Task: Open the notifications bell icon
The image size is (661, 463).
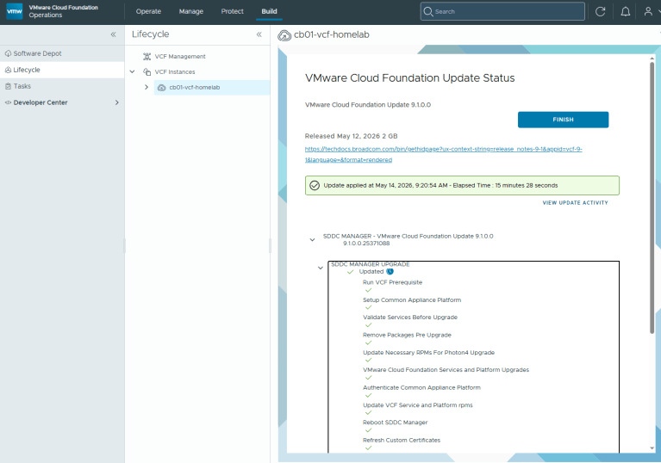Action: click(626, 11)
